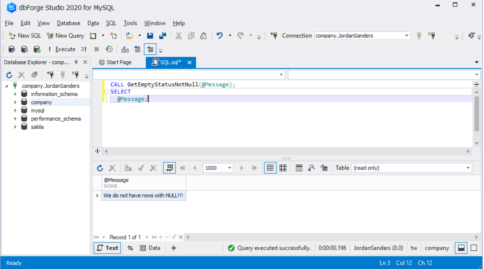Viewport: 484px width, 269px height.
Task: Click the Undo arrow icon
Action: pyautogui.click(x=220, y=36)
